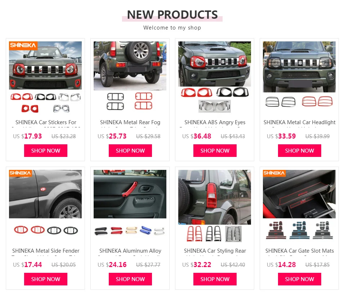
Task: Open the Car Gate Slot Mats photo
Action: pyautogui.click(x=299, y=206)
